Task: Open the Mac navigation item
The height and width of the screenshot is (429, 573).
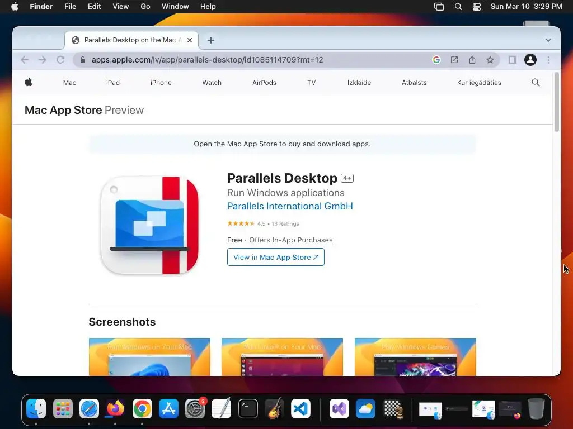Action: (x=69, y=83)
